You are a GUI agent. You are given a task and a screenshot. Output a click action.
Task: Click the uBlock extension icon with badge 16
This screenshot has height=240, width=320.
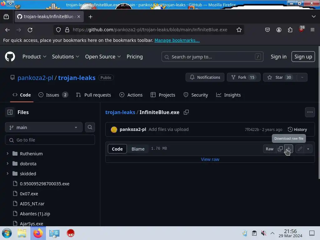tap(302, 29)
